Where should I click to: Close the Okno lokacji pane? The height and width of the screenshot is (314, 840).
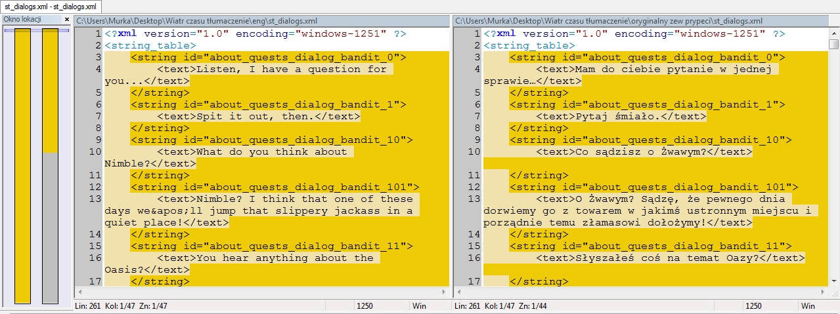(66, 20)
